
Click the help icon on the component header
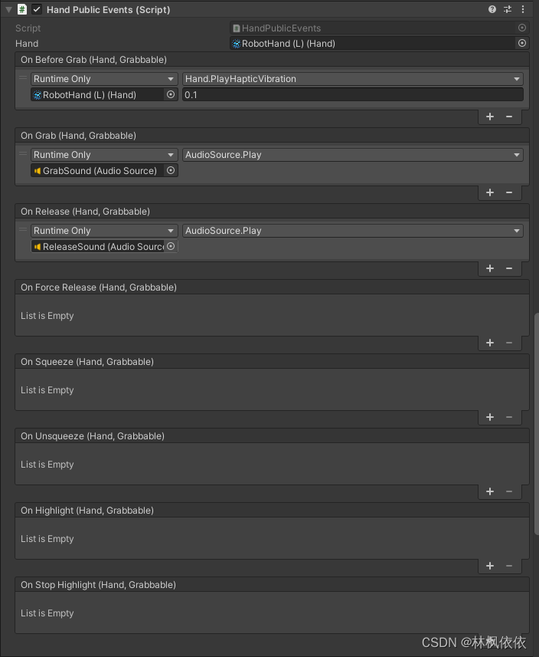coord(492,9)
